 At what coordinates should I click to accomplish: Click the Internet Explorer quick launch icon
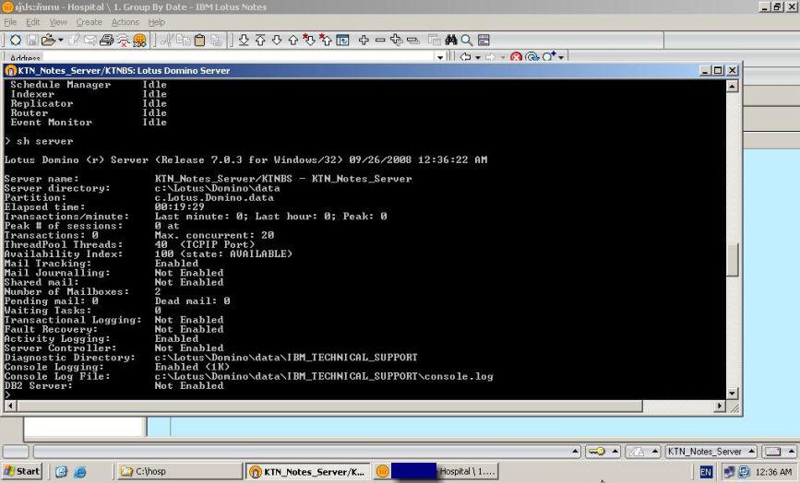click(80, 472)
